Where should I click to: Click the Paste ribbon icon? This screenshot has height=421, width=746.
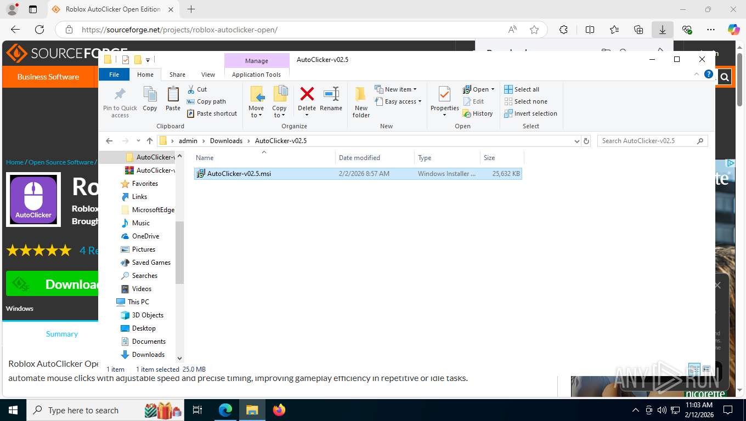(173, 99)
